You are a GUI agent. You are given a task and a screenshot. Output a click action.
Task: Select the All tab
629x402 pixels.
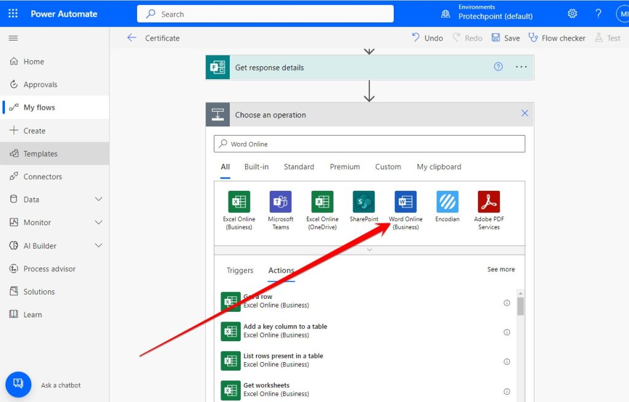225,167
